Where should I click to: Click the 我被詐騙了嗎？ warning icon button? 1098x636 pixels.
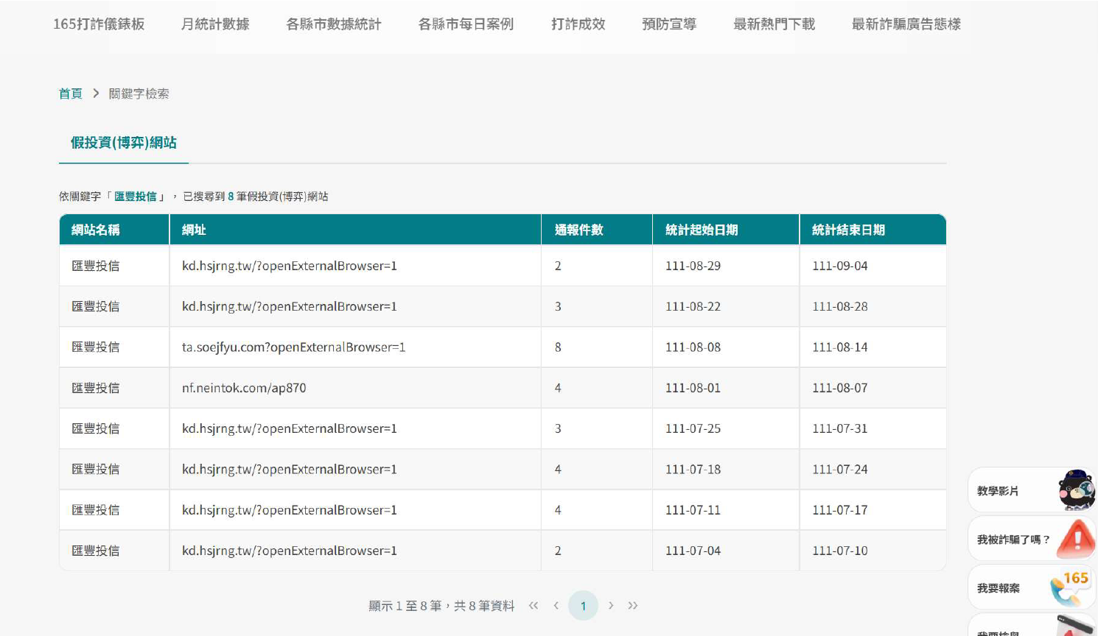pos(1075,539)
